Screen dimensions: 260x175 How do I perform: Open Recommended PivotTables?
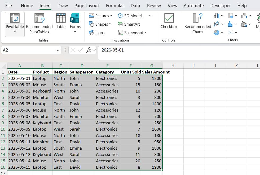pos(39,24)
